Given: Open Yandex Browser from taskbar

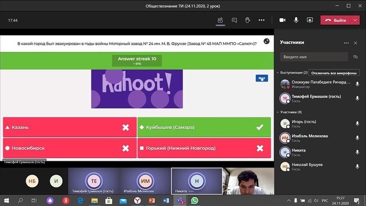Looking at the screenshot, I should tap(137, 200).
